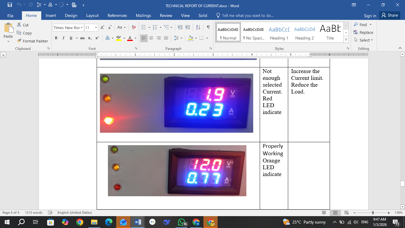Align paragraph text to the right
This screenshot has width=405, height=228.
(159, 38)
